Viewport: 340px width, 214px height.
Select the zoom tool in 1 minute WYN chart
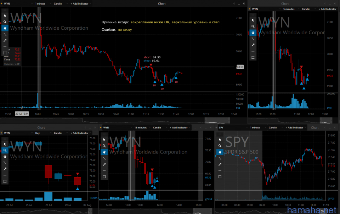click(x=5, y=22)
